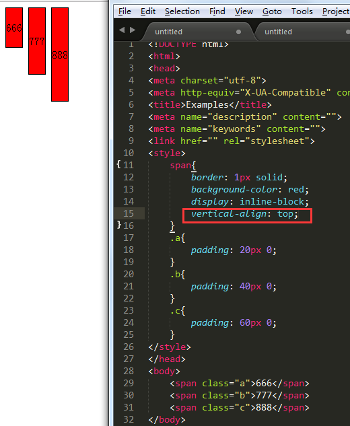Click 'display: inline-block;' code line

pos(250,202)
